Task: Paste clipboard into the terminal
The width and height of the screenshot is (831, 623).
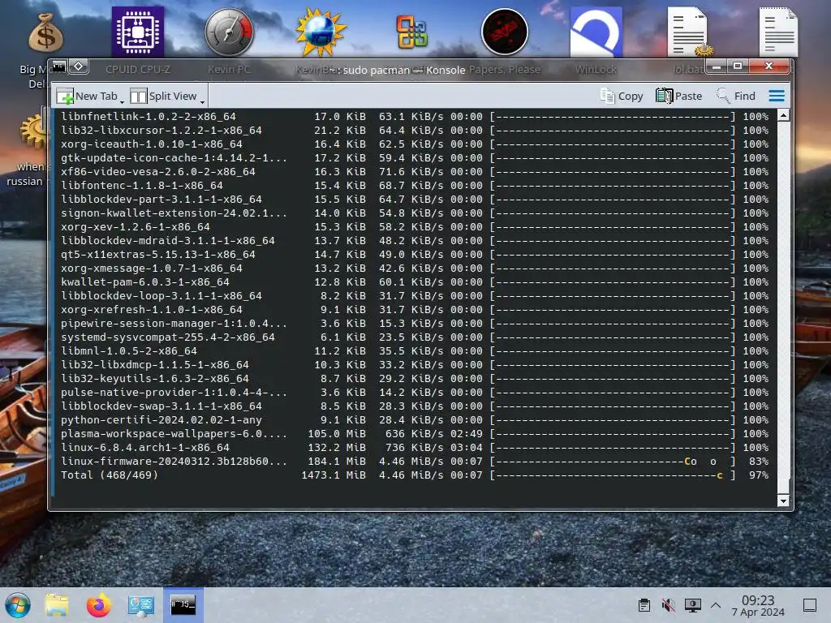Action: click(x=679, y=96)
